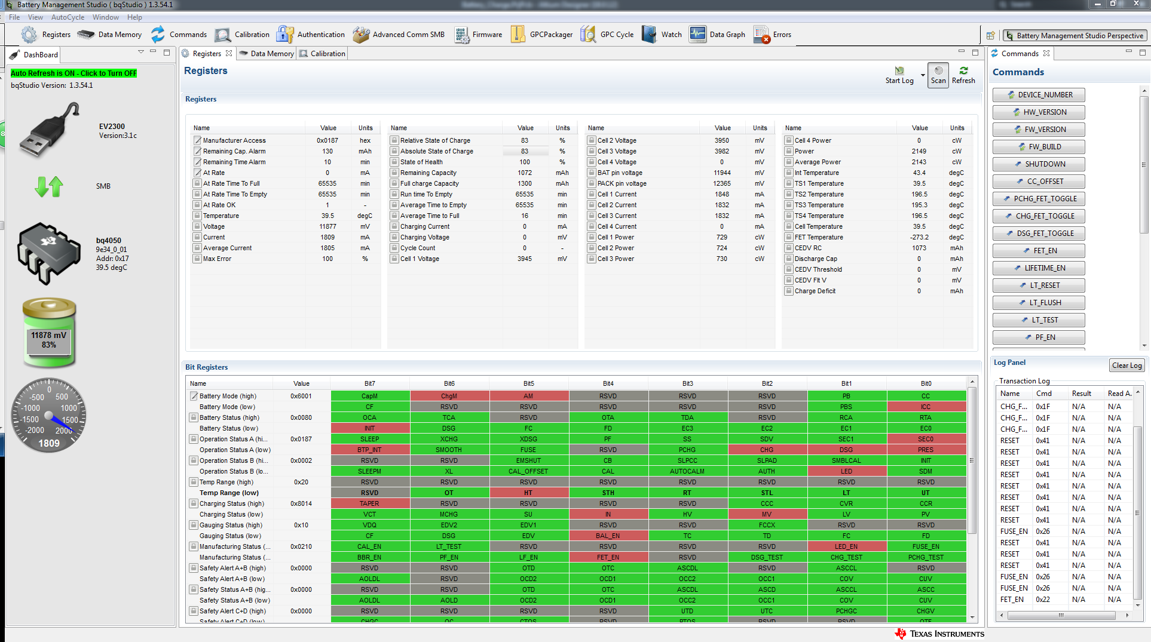Click the pencil icon beside Remaining Time Alarm
This screenshot has width=1151, height=642.
tap(197, 162)
